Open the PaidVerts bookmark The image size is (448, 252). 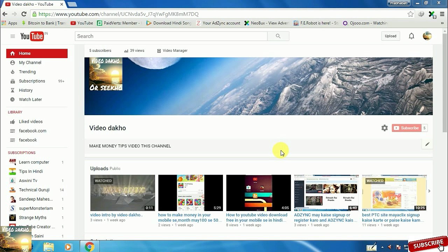click(119, 23)
